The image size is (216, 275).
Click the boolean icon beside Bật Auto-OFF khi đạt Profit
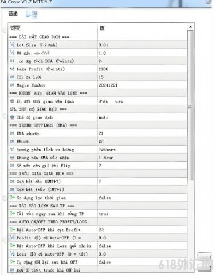click(x=13, y=230)
